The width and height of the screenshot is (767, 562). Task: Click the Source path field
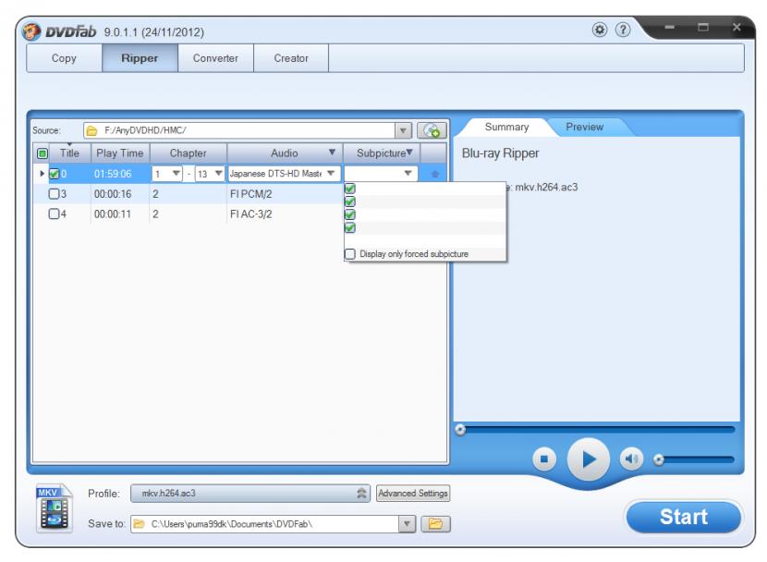239,130
